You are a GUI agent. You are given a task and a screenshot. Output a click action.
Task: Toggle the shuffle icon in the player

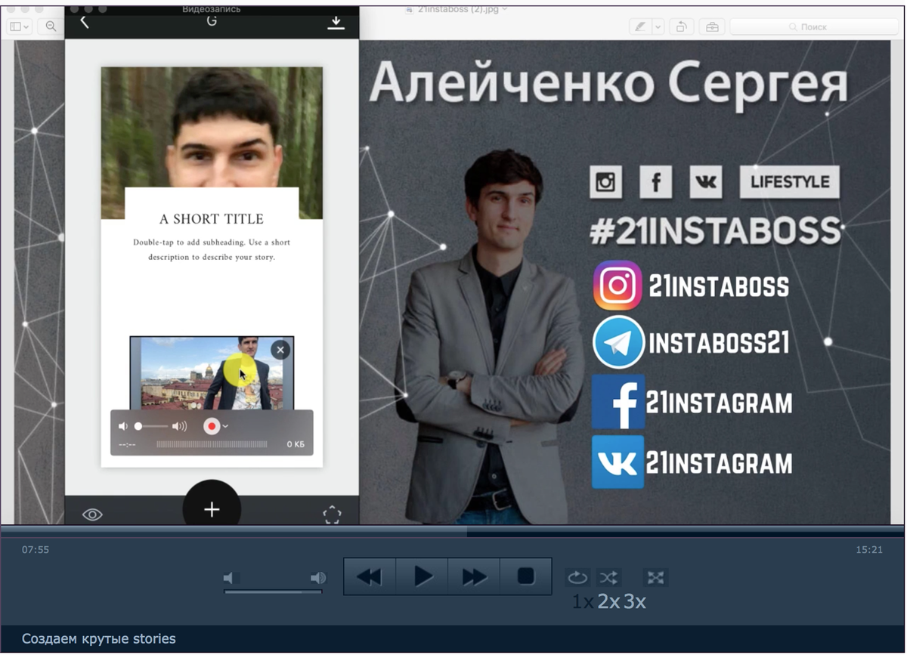tap(608, 578)
